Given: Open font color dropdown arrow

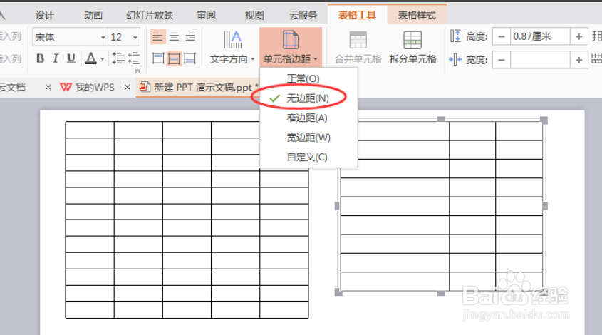Looking at the screenshot, I should coord(102,59).
